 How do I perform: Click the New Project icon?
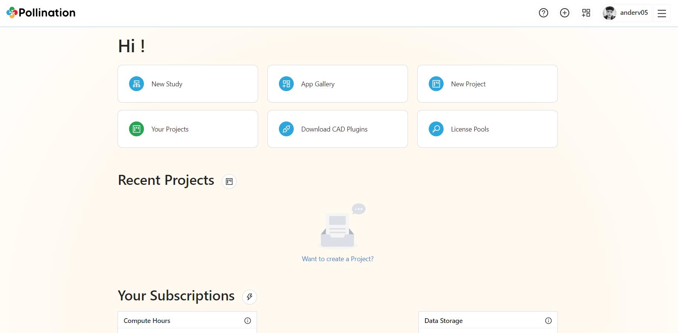click(x=436, y=84)
